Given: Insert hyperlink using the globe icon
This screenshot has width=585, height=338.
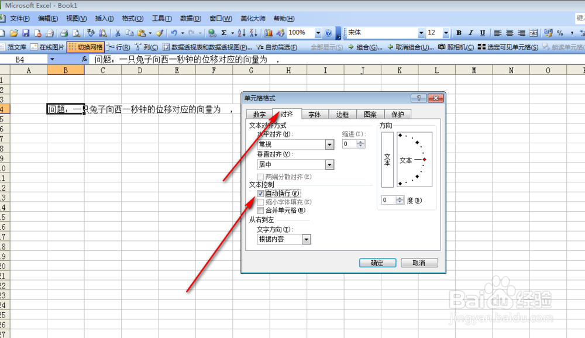Looking at the screenshot, I should click(x=212, y=33).
